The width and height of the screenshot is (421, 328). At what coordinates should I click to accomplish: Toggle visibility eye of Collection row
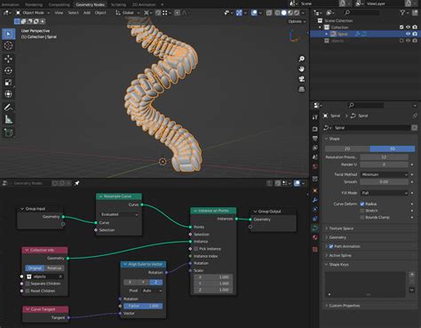[408, 27]
